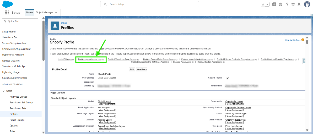Image resolution: width=313 pixels, height=134 pixels.
Task: Open the Setup gear icon
Action: (x=293, y=4)
